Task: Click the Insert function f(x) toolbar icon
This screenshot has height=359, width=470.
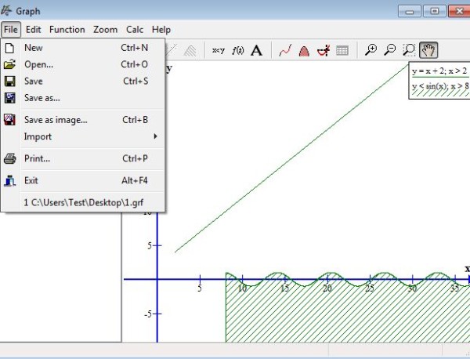Action: click(x=237, y=50)
